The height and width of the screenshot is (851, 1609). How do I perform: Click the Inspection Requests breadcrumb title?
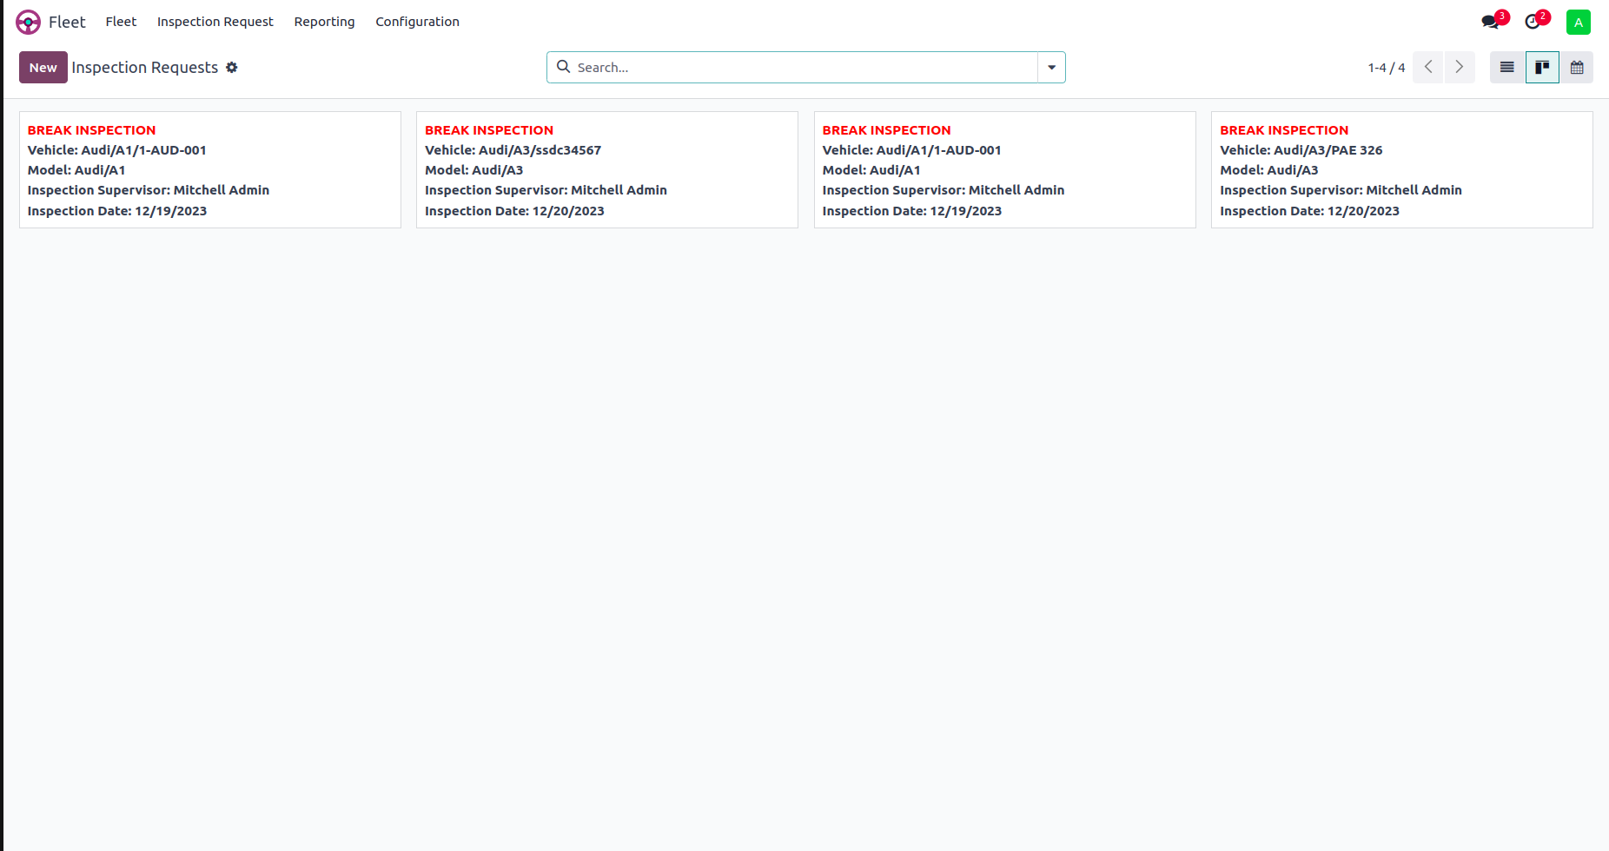click(x=145, y=68)
